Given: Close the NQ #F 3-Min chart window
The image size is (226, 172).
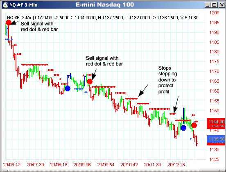Looking at the screenshot, I should coord(221,5).
